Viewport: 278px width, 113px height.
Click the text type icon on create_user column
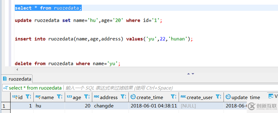click(x=183, y=97)
